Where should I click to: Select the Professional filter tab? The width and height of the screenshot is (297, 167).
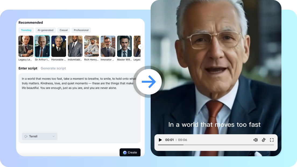(x=81, y=30)
